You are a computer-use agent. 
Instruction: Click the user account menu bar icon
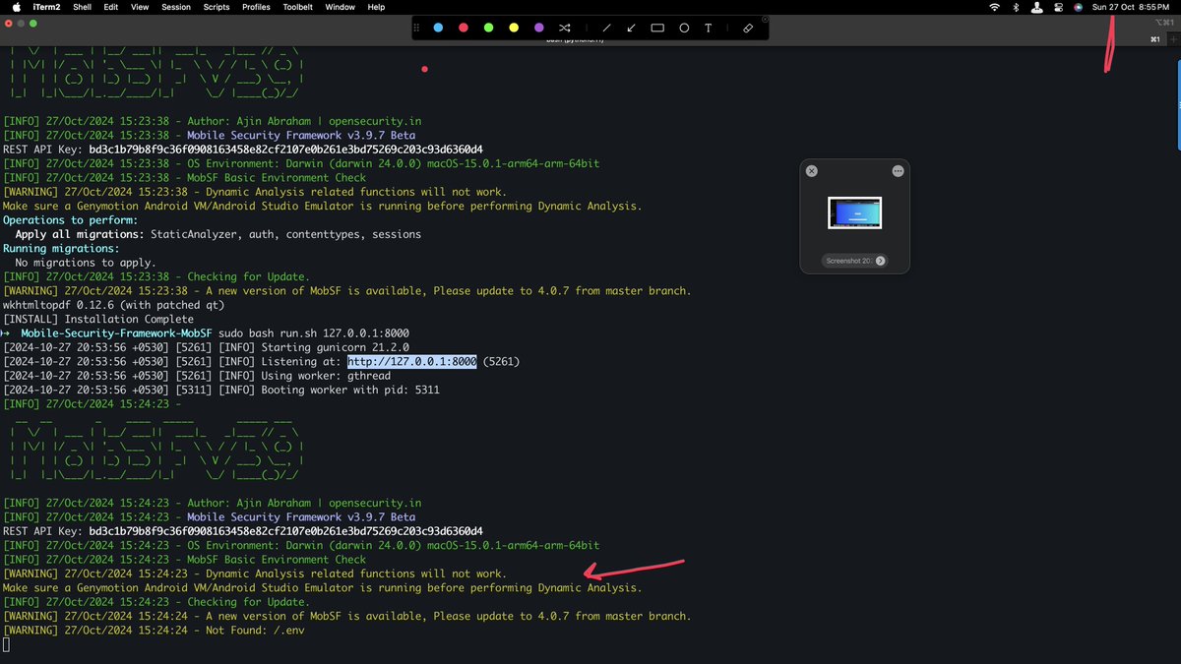point(1036,7)
